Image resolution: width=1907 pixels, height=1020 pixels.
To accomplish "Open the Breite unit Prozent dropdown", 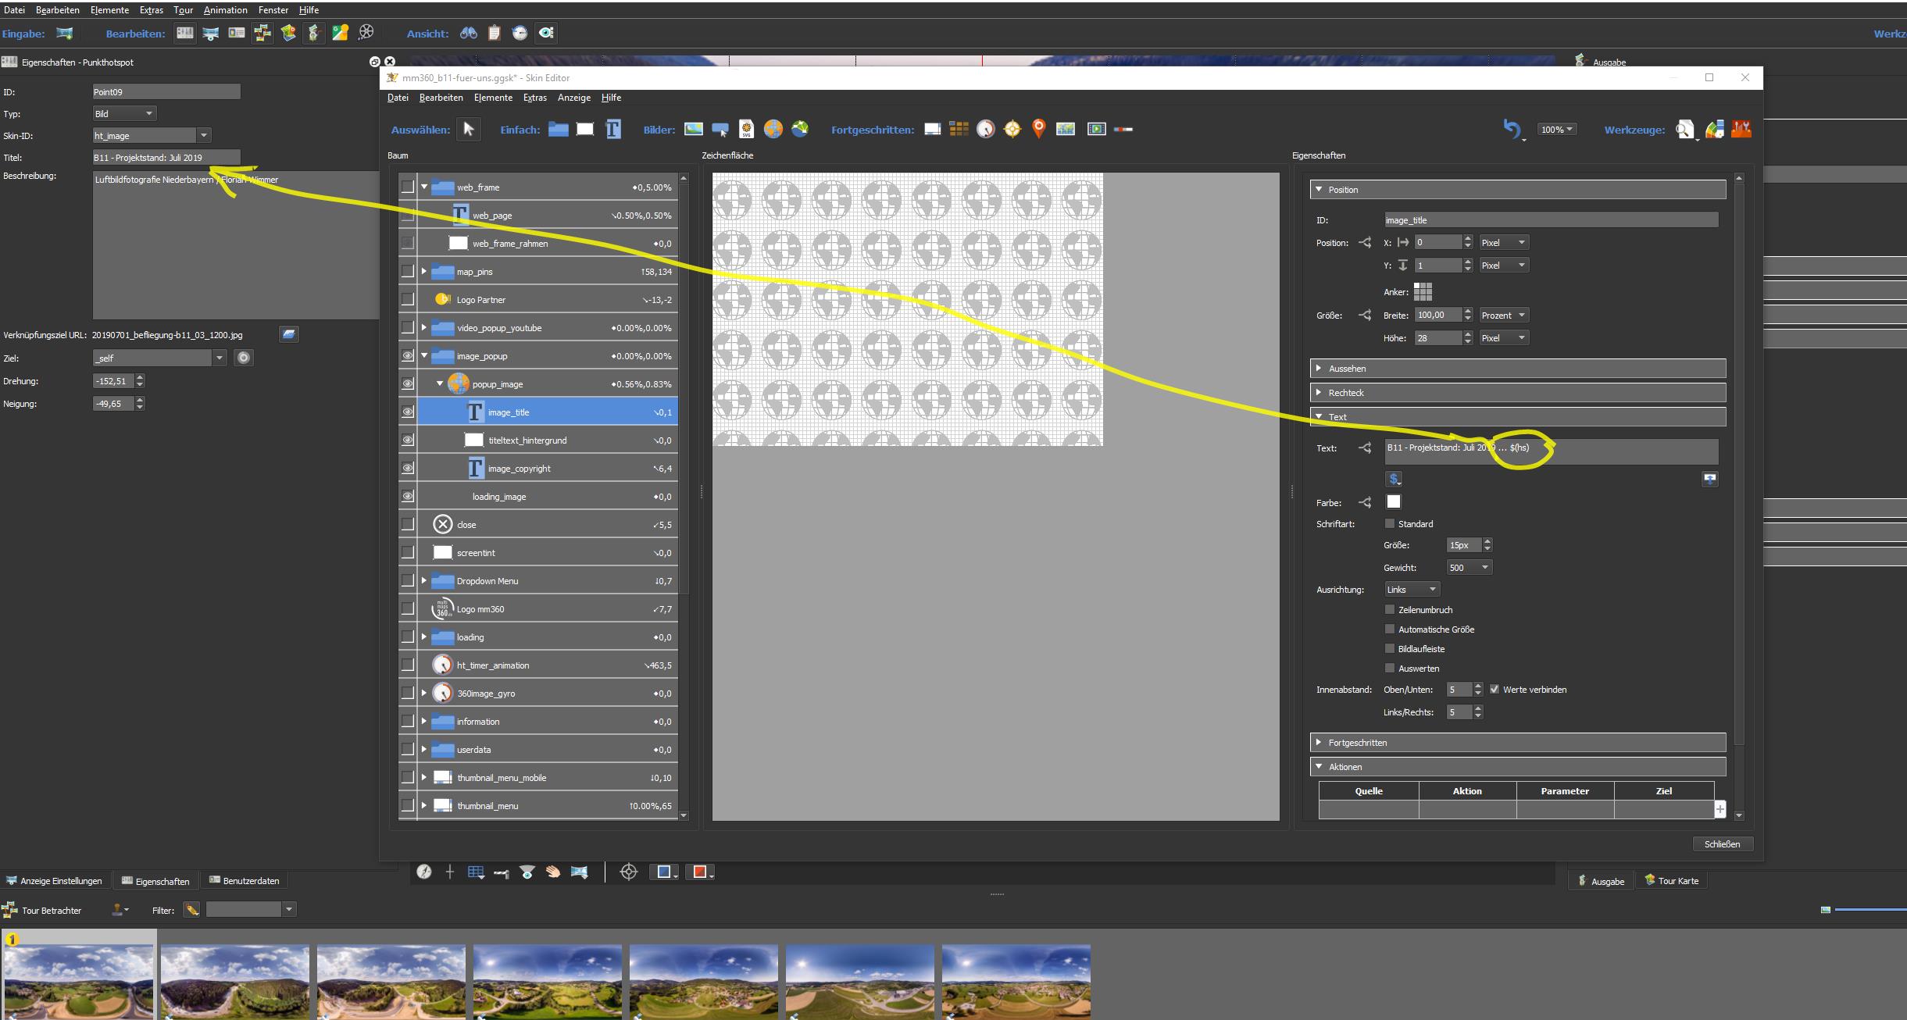I will pyautogui.click(x=1503, y=315).
